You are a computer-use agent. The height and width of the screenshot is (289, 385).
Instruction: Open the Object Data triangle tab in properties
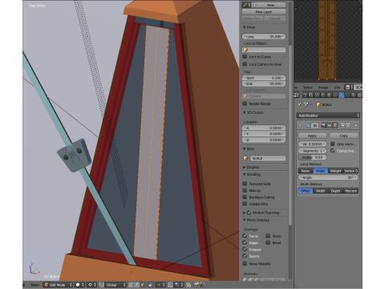click(x=347, y=95)
